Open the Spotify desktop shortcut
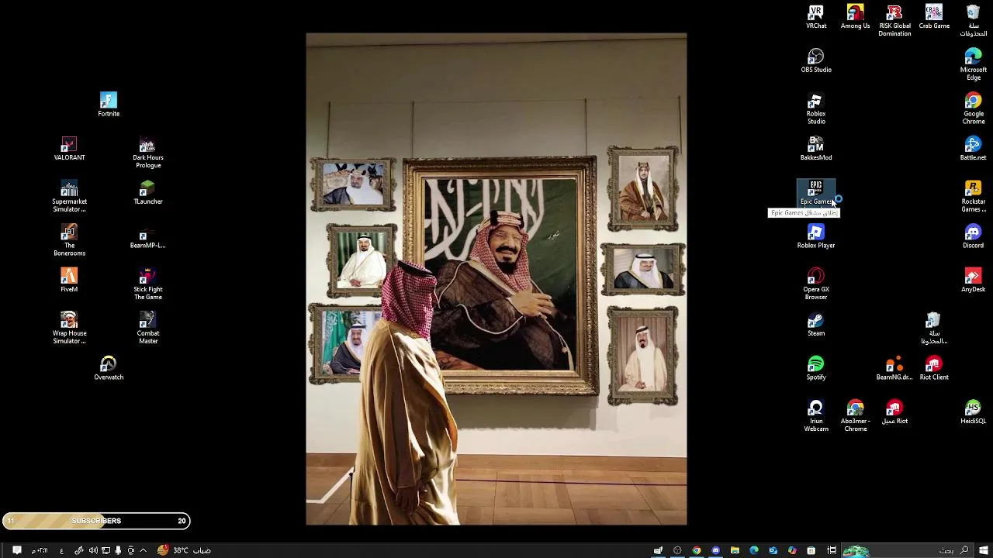 point(816,368)
